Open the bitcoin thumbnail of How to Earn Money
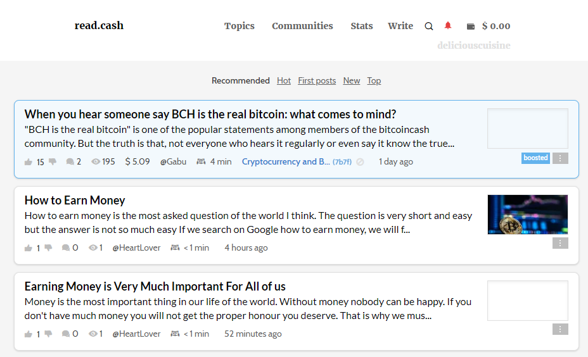Screen dimensions: 588x357 528,215
